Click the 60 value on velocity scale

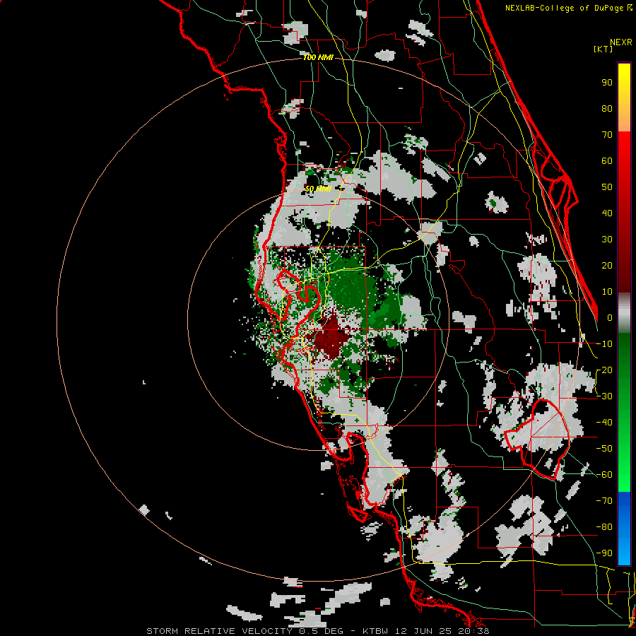coord(607,160)
